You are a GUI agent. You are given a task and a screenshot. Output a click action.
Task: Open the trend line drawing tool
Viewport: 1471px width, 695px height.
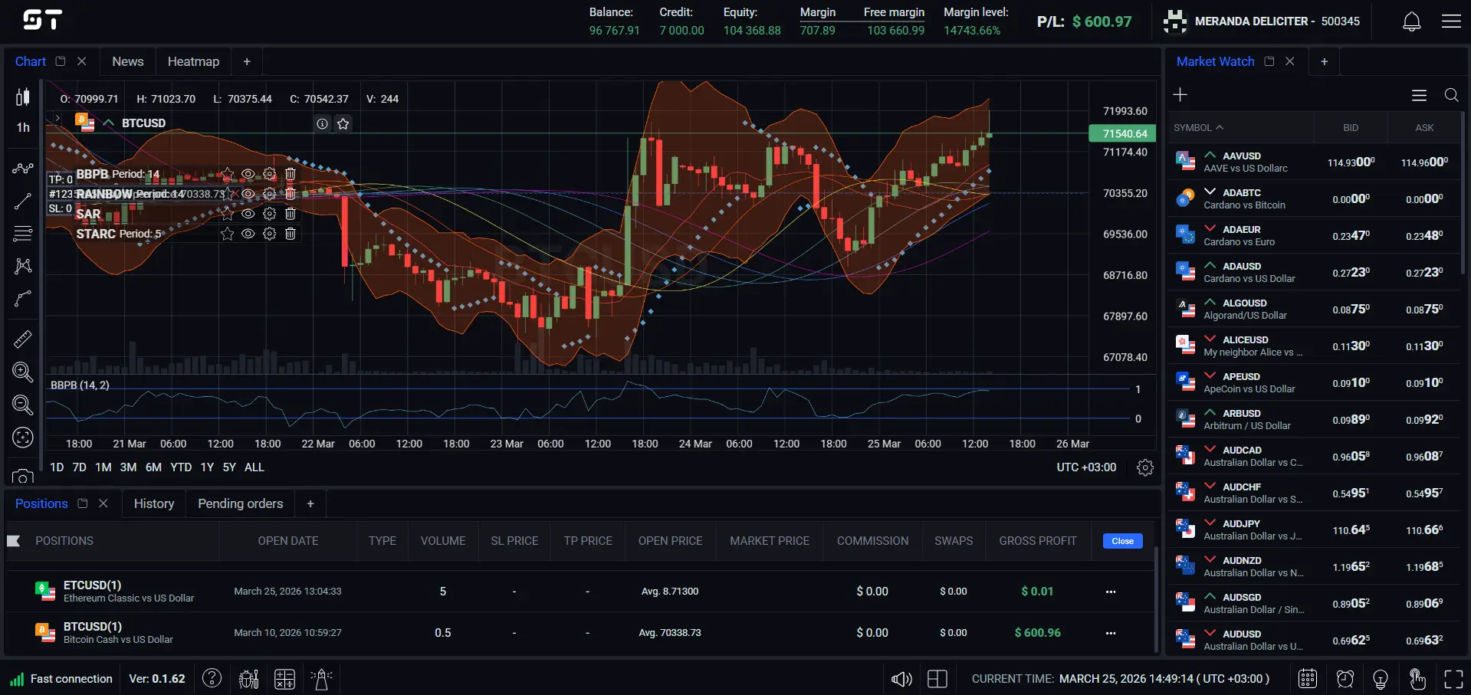22,202
